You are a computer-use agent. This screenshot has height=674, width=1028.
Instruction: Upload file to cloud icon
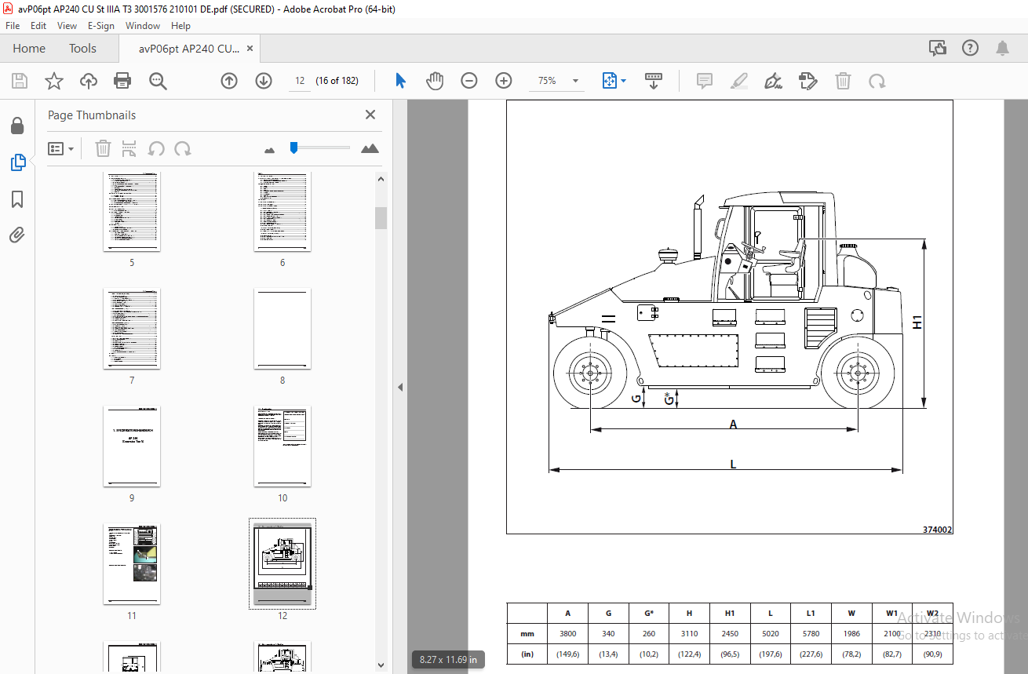tap(88, 81)
